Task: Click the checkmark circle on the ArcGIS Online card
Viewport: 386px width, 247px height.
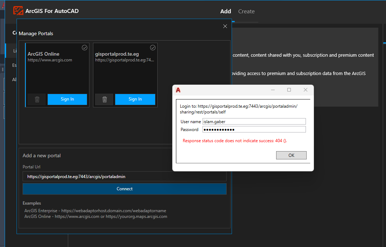Action: click(x=84, y=47)
